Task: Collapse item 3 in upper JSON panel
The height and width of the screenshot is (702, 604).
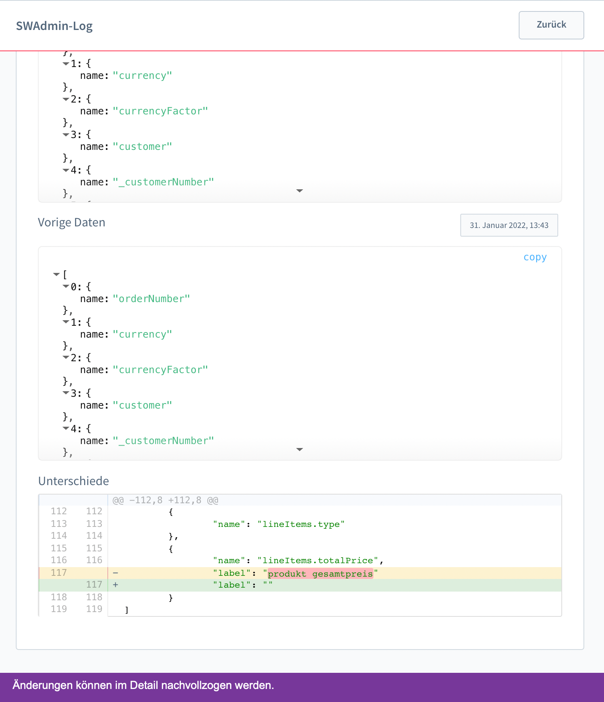Action: (x=66, y=134)
